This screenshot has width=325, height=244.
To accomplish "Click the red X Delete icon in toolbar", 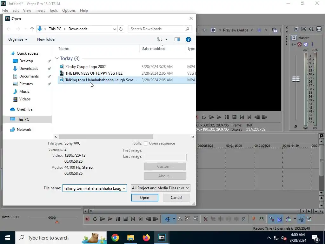I will 205,219.
